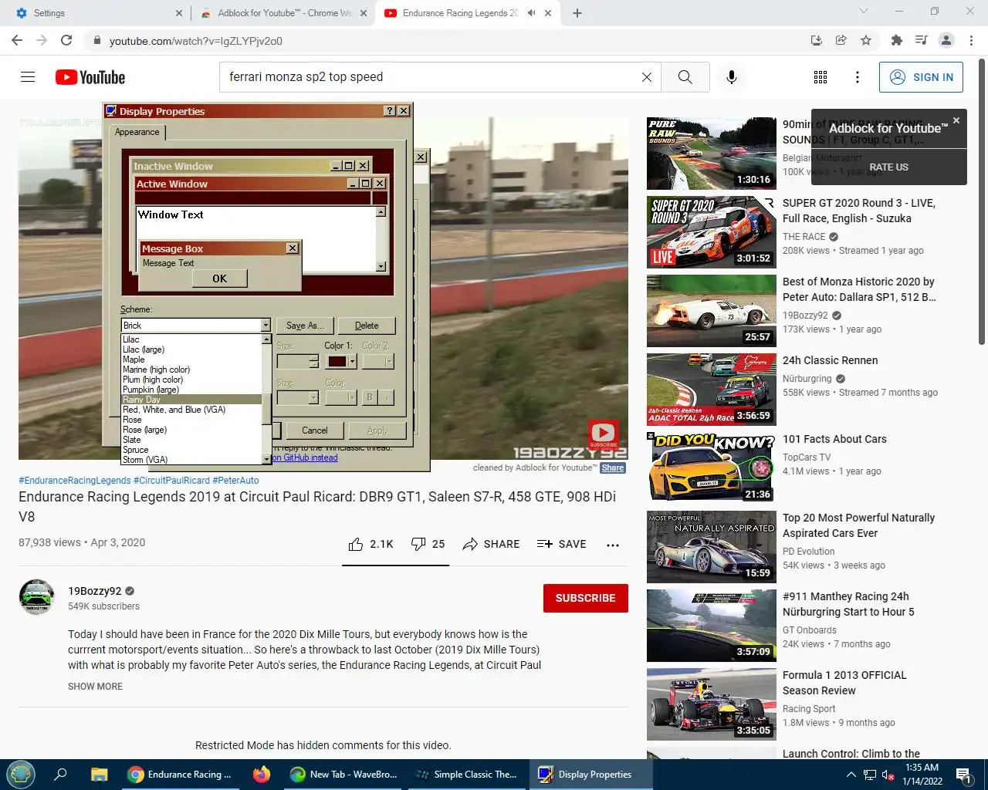Expand description with SHOW MORE
Image resolution: width=988 pixels, height=790 pixels.
point(95,687)
